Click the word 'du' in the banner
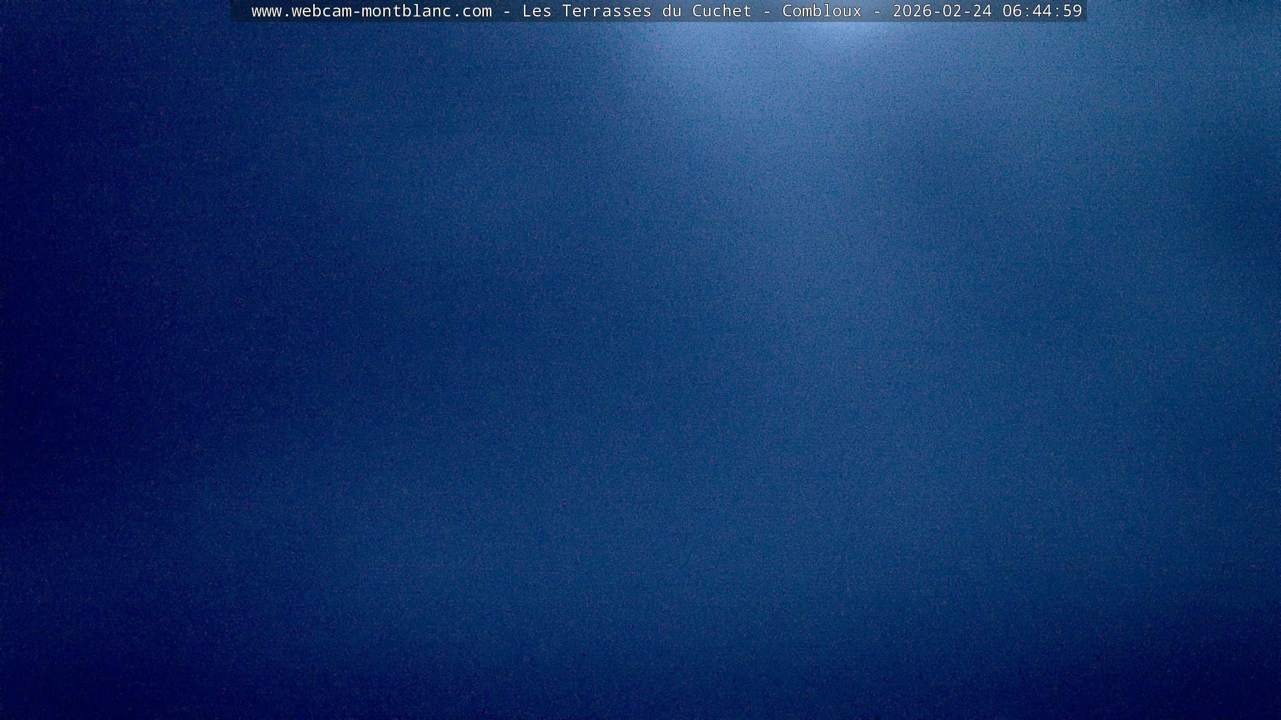Screen dimensions: 1281x720 click(x=672, y=11)
